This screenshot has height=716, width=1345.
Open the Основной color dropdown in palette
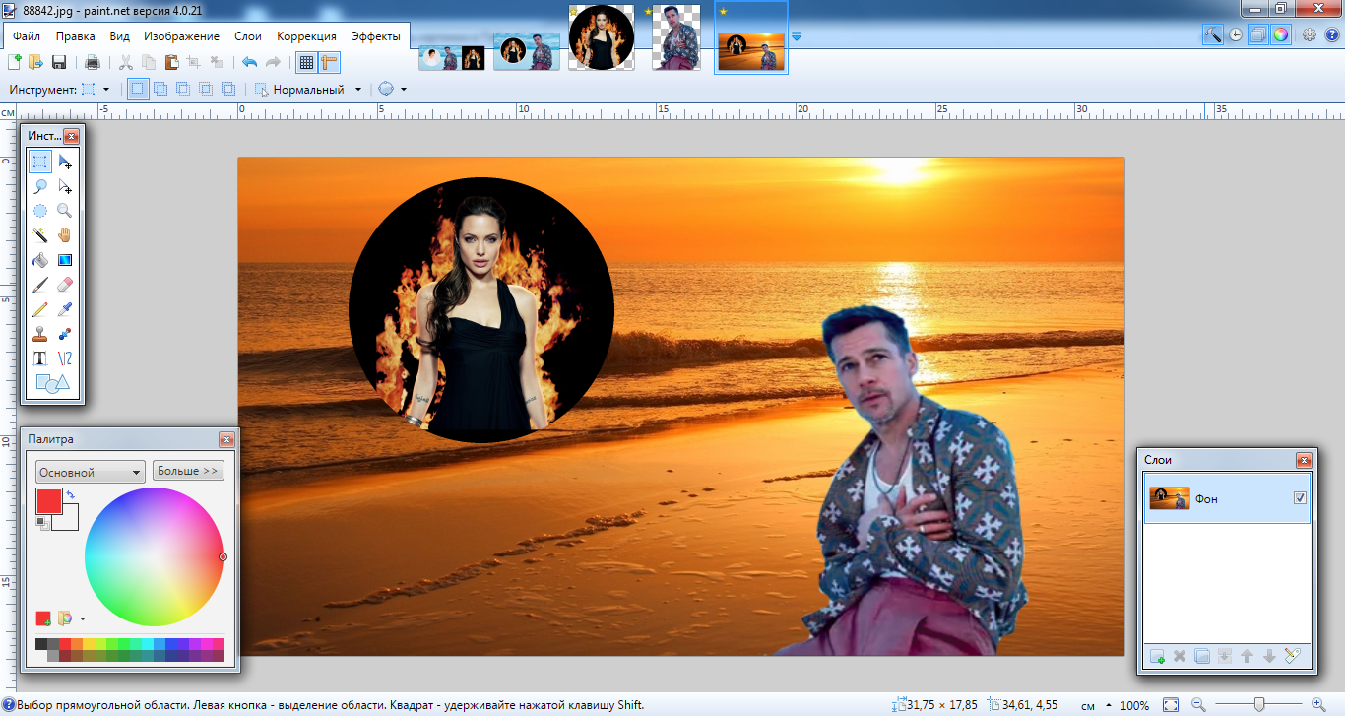(90, 472)
